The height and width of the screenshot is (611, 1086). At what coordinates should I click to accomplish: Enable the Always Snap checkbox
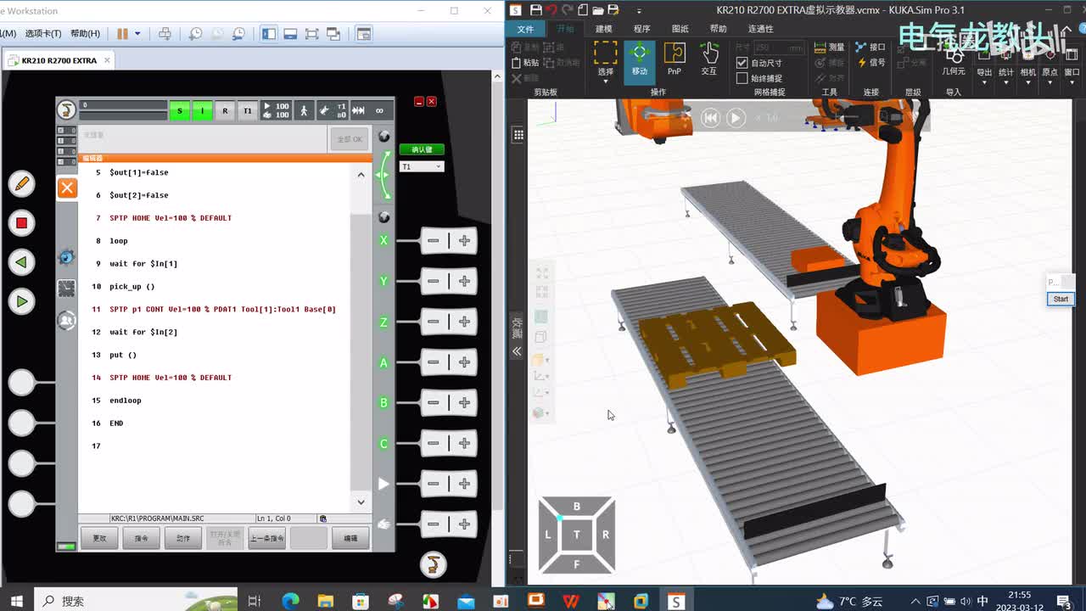[742, 78]
